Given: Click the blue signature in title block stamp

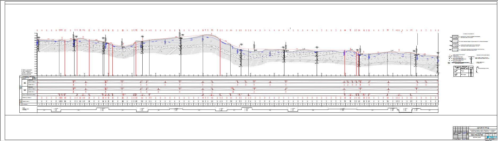Looking at the screenshot, I should (464, 133).
